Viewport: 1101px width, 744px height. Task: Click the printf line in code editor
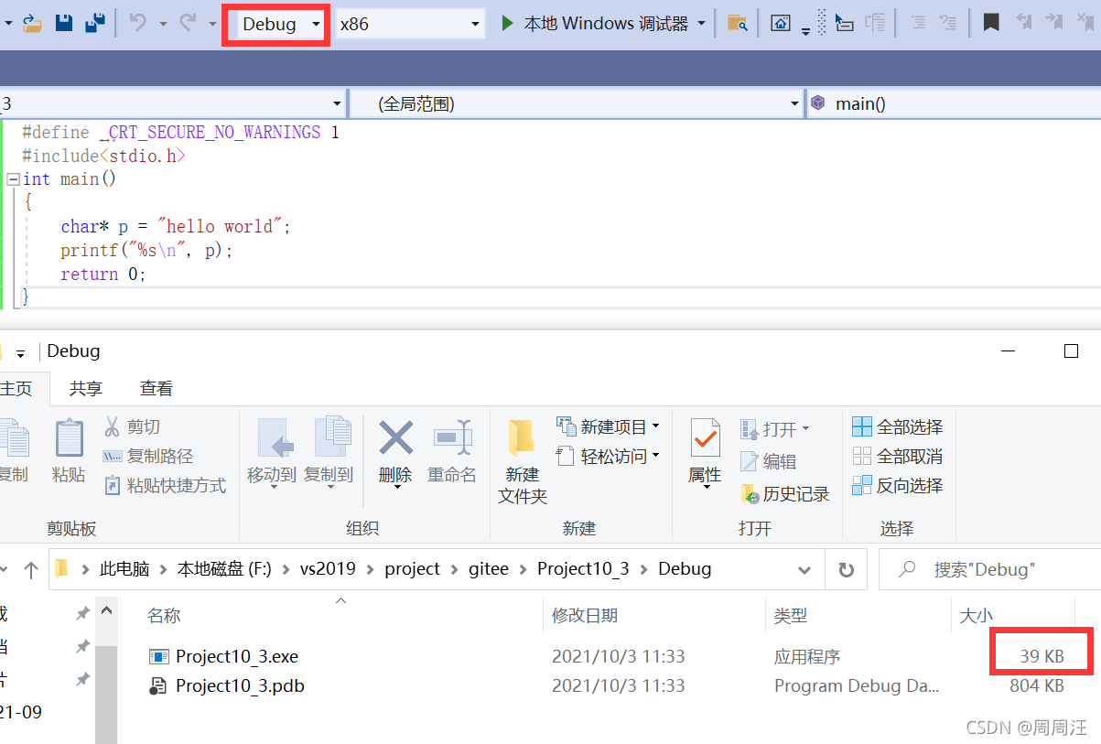pyautogui.click(x=146, y=250)
